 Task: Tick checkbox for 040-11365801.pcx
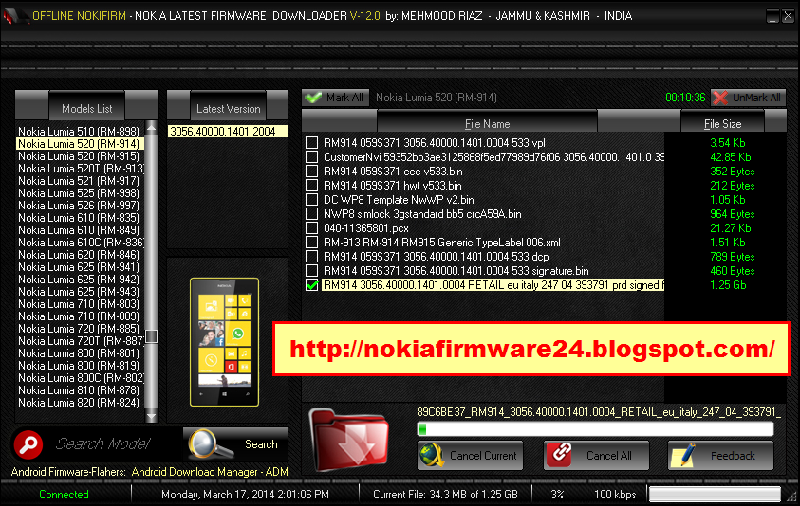311,227
